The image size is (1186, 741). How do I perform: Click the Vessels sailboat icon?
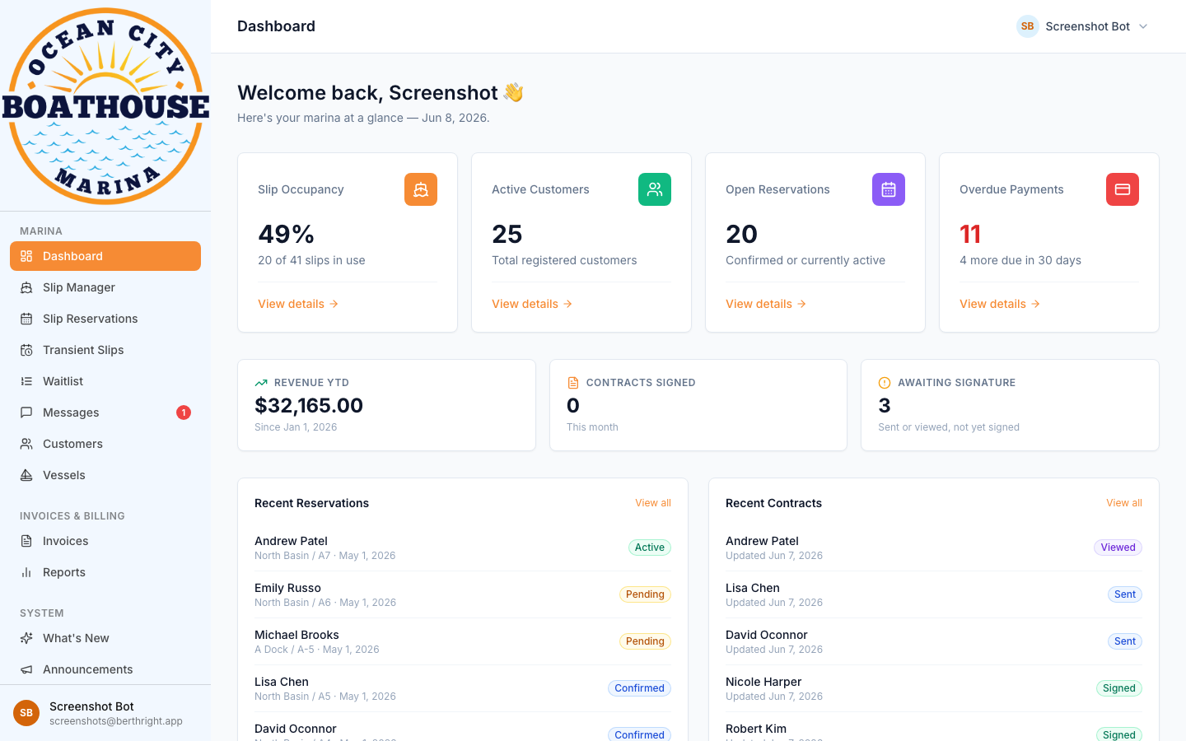click(26, 475)
